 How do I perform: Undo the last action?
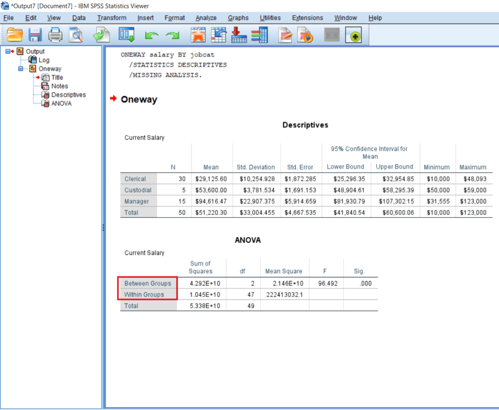click(x=152, y=35)
